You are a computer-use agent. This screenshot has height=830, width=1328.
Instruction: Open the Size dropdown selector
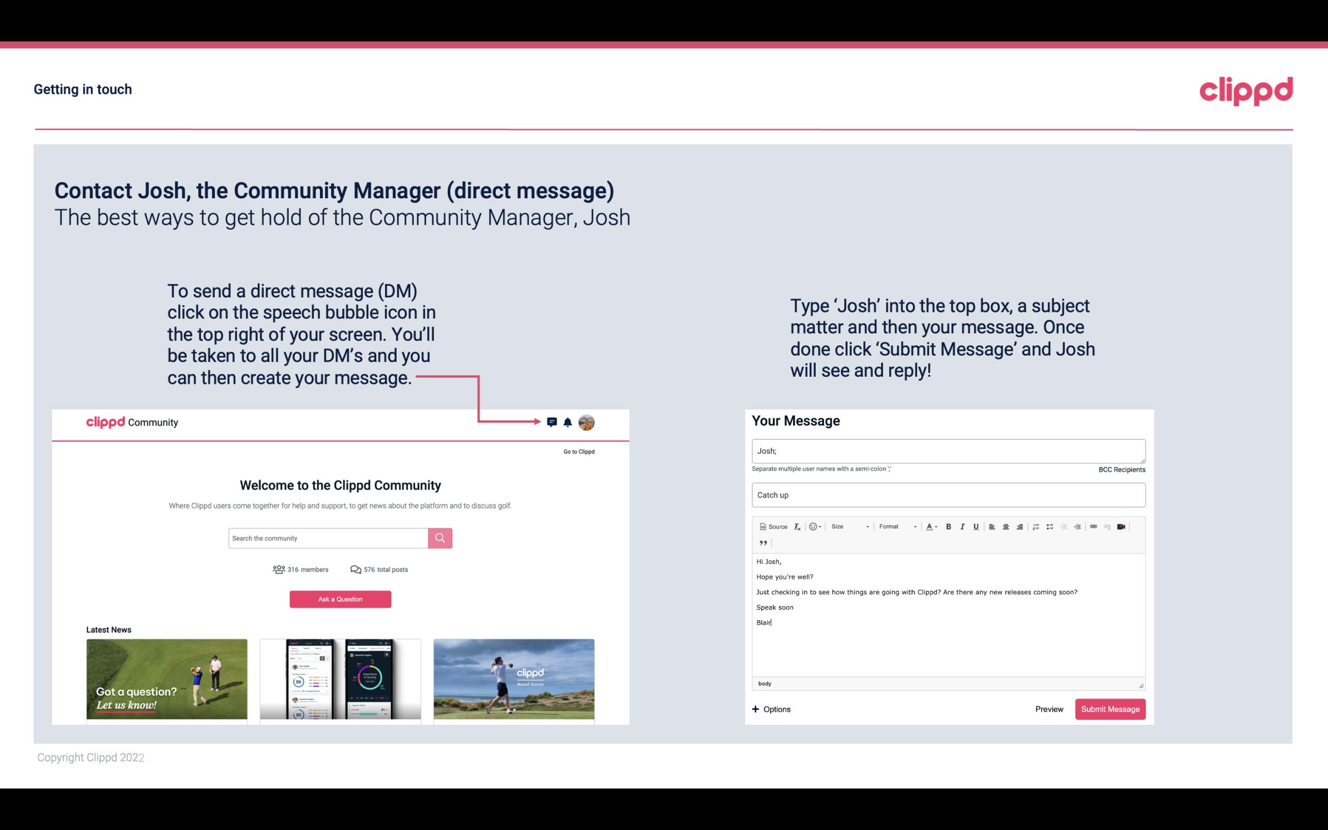point(847,526)
